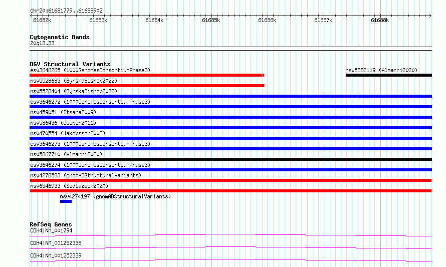
Task: Click the 61685k ruler label
Action: click(x=211, y=20)
